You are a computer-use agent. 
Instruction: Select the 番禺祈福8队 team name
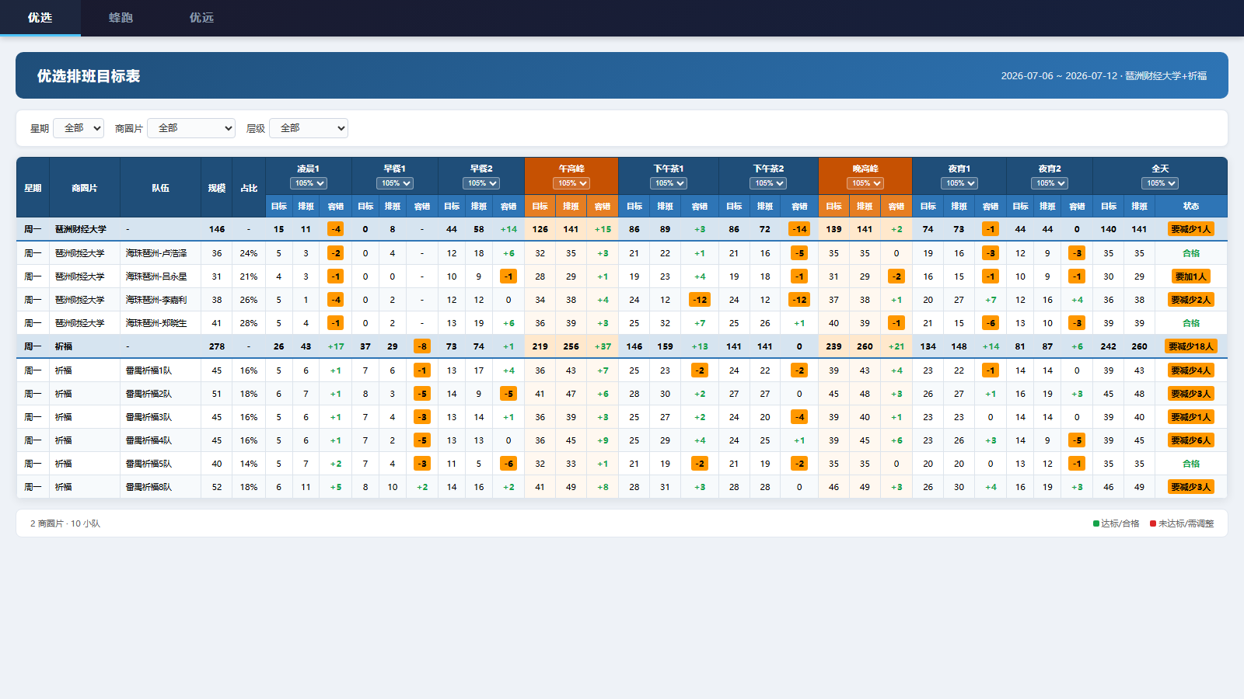pos(149,487)
